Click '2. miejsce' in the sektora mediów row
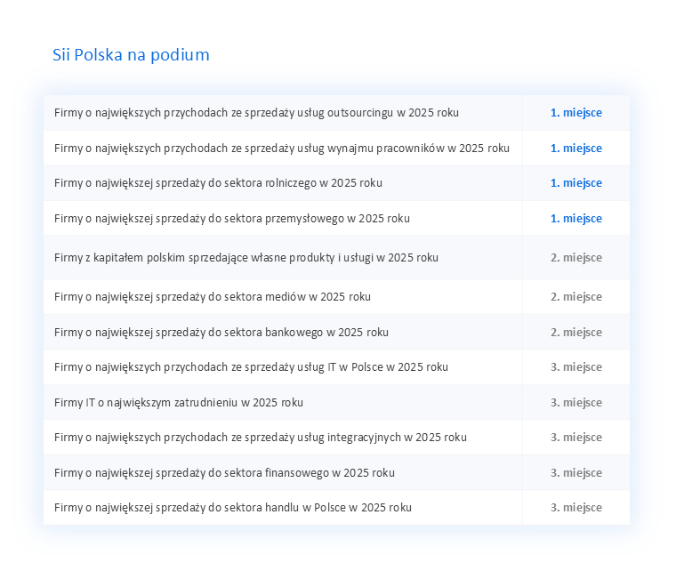The width and height of the screenshot is (676, 571). pyautogui.click(x=576, y=297)
